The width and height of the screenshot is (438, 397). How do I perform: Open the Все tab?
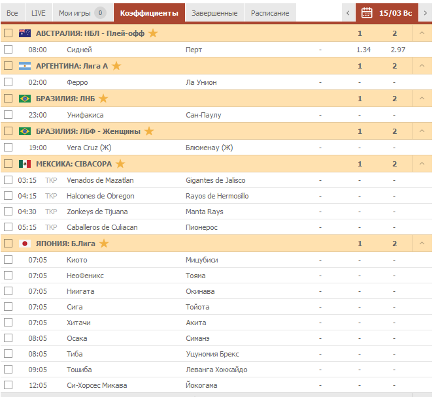[12, 13]
